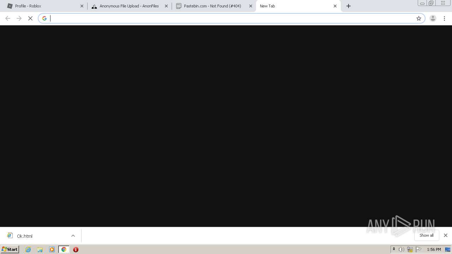Screen dimensions: 452x254
Task: Show hidden system tray icons
Action: (x=394, y=249)
